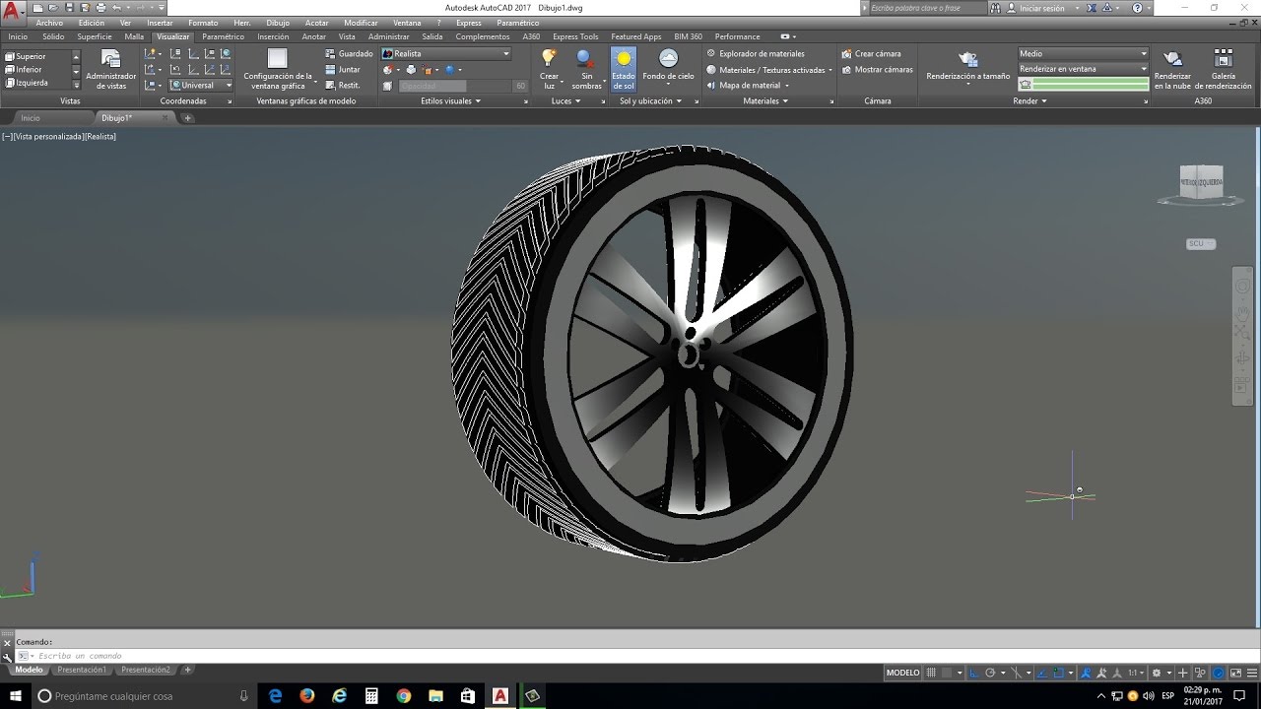Toggle Materiales / Texturas activadas

pos(766,70)
